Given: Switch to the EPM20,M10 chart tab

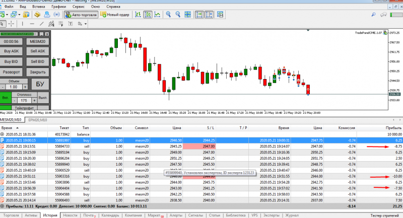Looking at the screenshot, I should pos(37,120).
